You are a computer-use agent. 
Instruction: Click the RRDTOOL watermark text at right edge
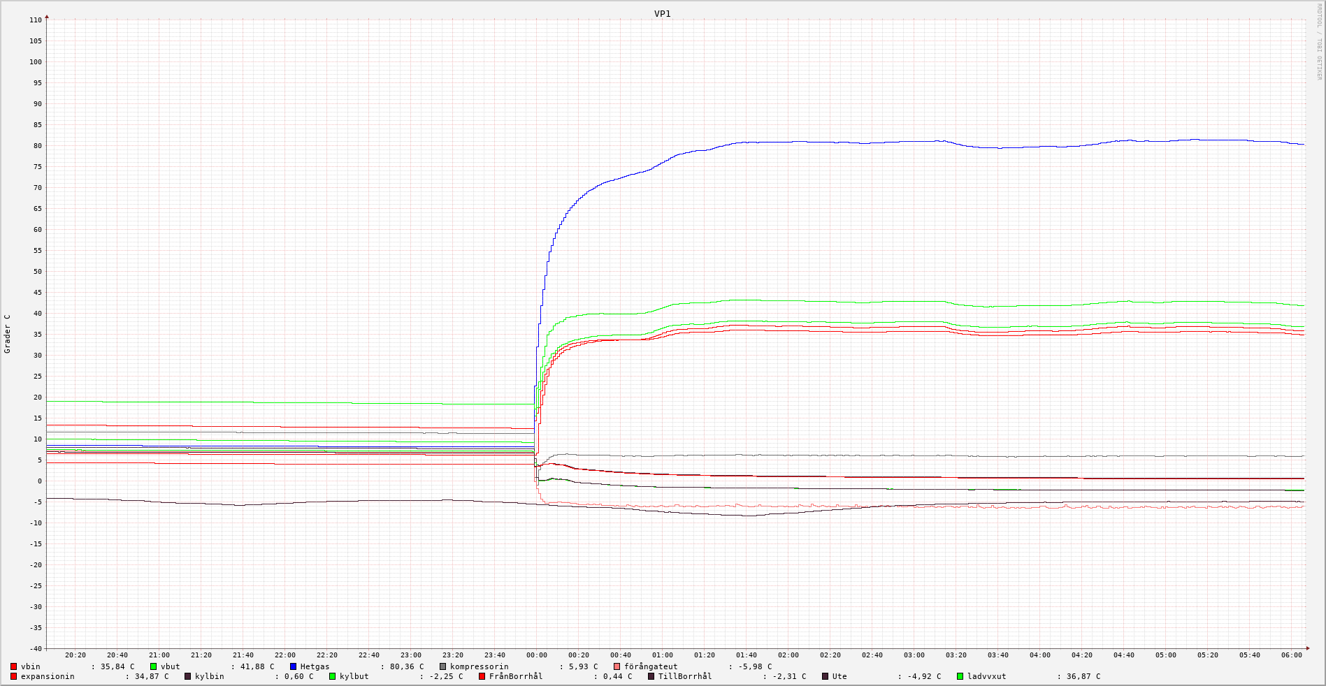coord(1319,42)
